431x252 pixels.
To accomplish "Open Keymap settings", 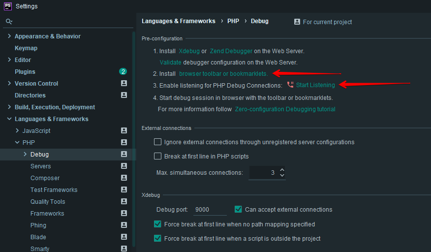I will [26, 48].
